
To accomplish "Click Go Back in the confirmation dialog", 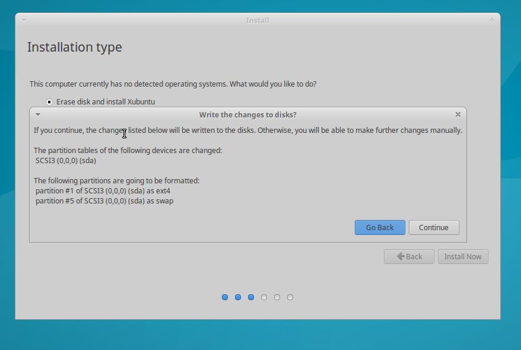I will [380, 227].
